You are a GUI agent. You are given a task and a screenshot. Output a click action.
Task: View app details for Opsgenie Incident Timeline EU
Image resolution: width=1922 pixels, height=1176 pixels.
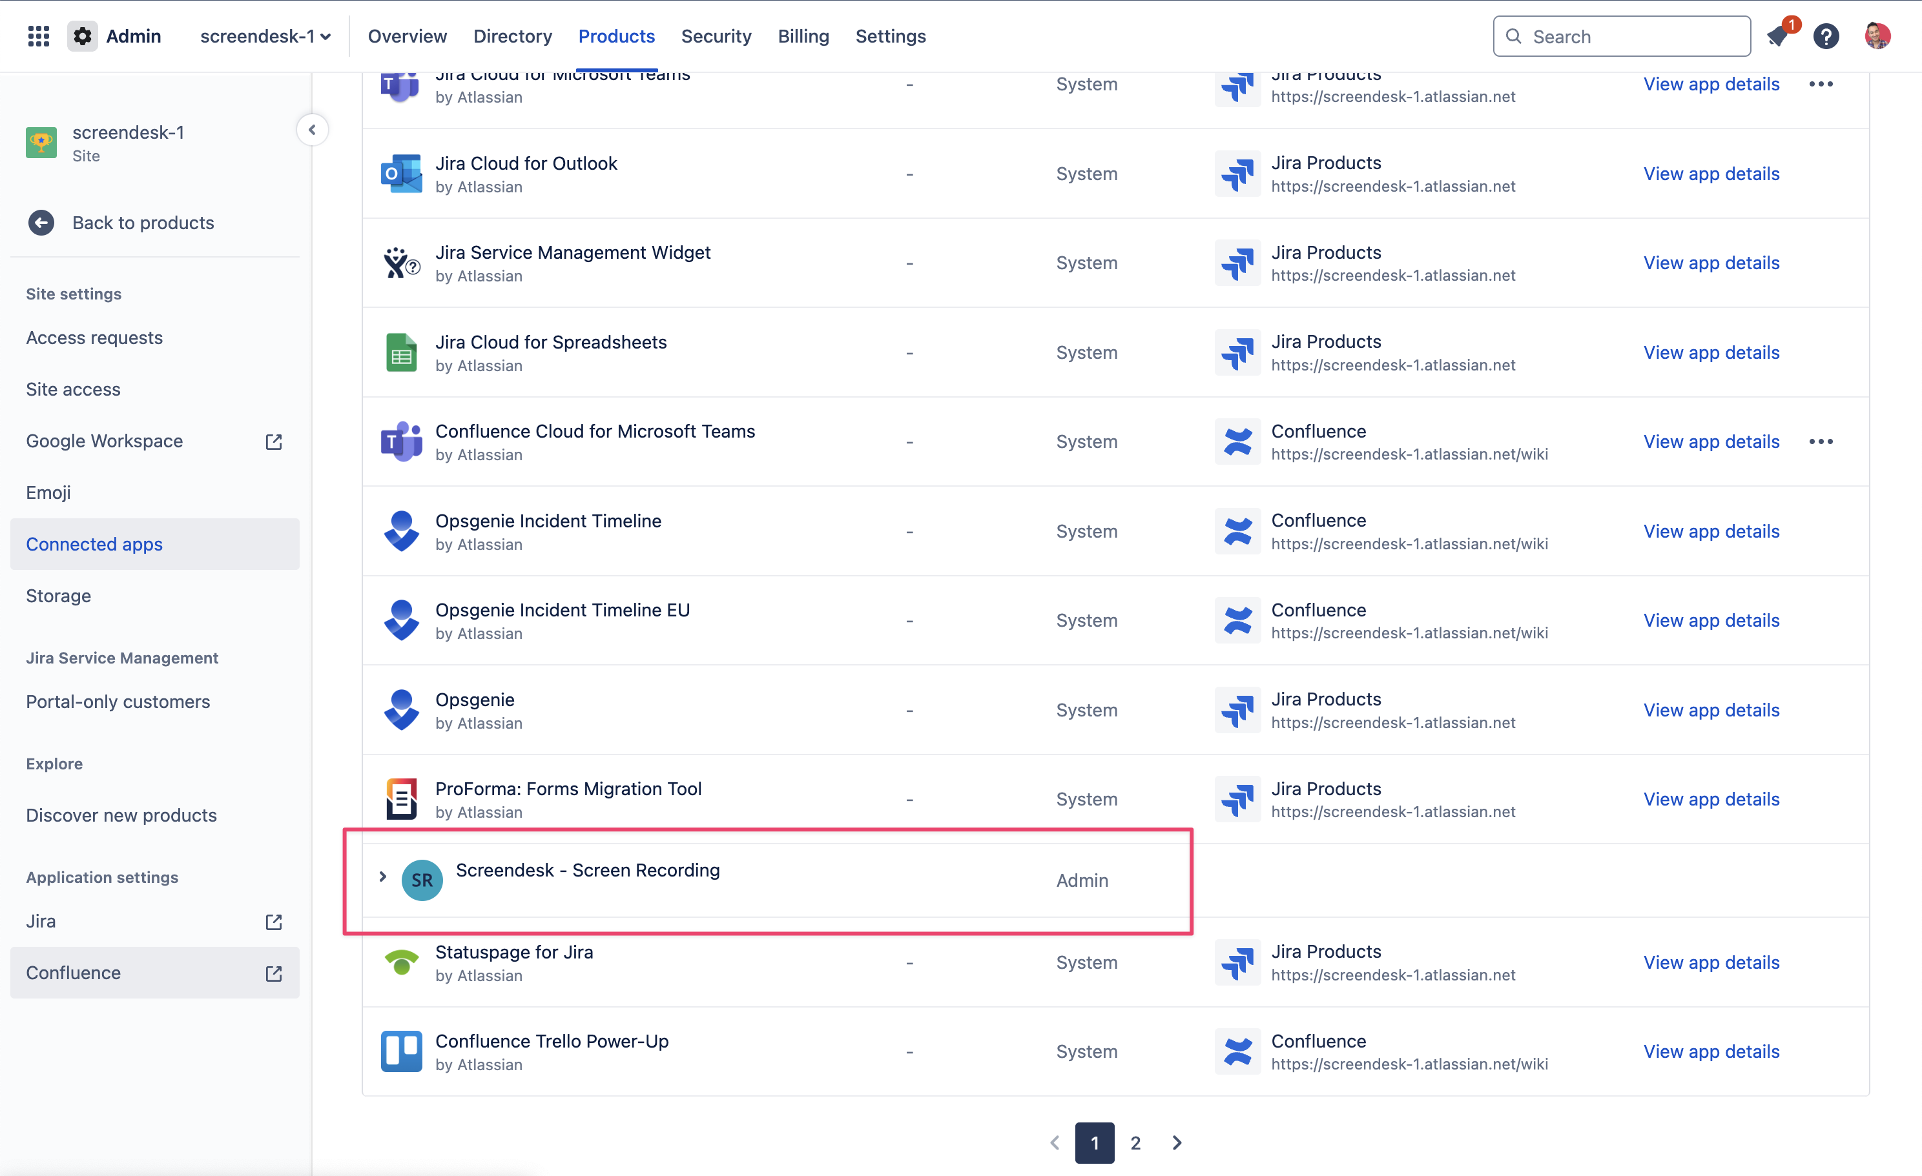point(1711,620)
